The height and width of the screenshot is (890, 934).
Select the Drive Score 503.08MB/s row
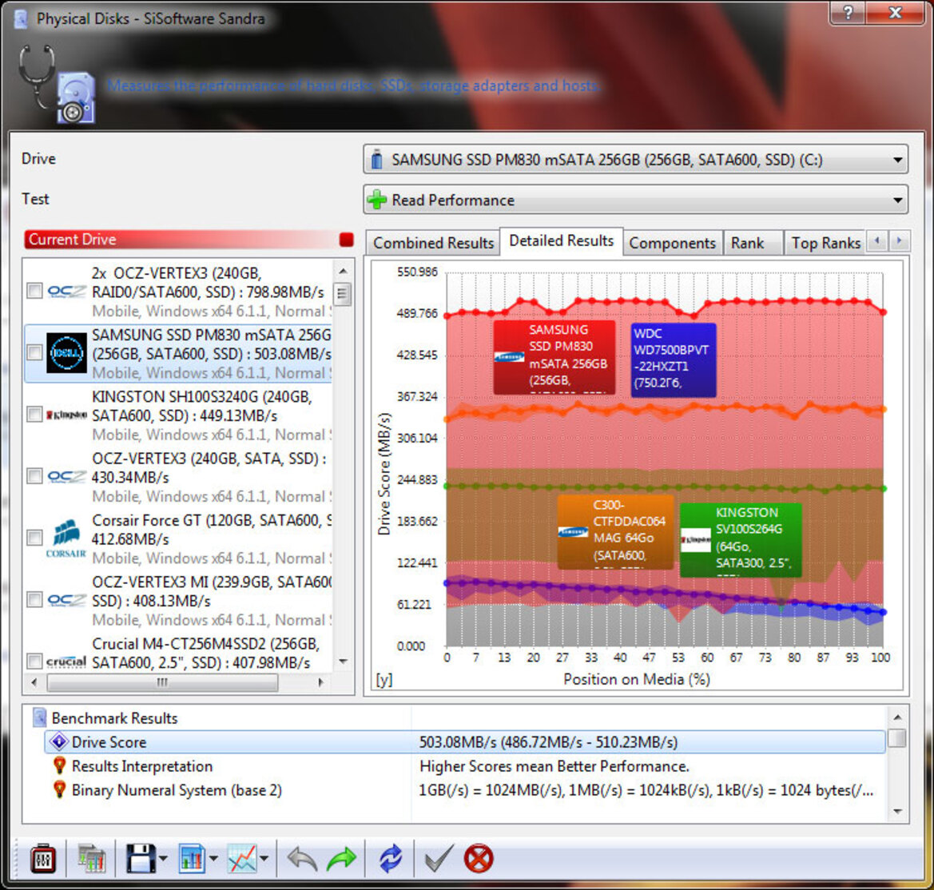pyautogui.click(x=465, y=741)
